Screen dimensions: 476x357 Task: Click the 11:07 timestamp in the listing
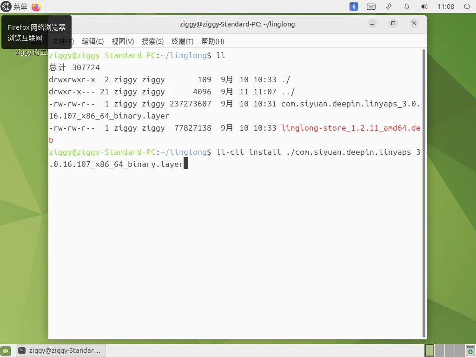pos(264,92)
